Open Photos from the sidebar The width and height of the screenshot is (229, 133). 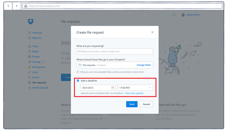pos(36,57)
